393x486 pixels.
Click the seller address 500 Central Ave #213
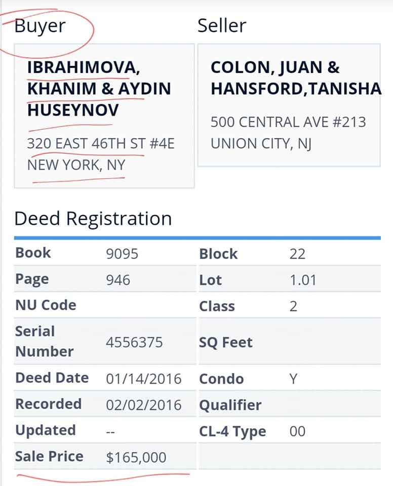(288, 122)
